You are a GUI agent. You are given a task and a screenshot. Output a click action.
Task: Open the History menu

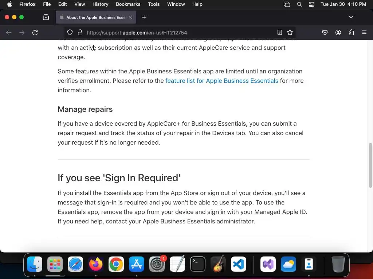pos(100,4)
